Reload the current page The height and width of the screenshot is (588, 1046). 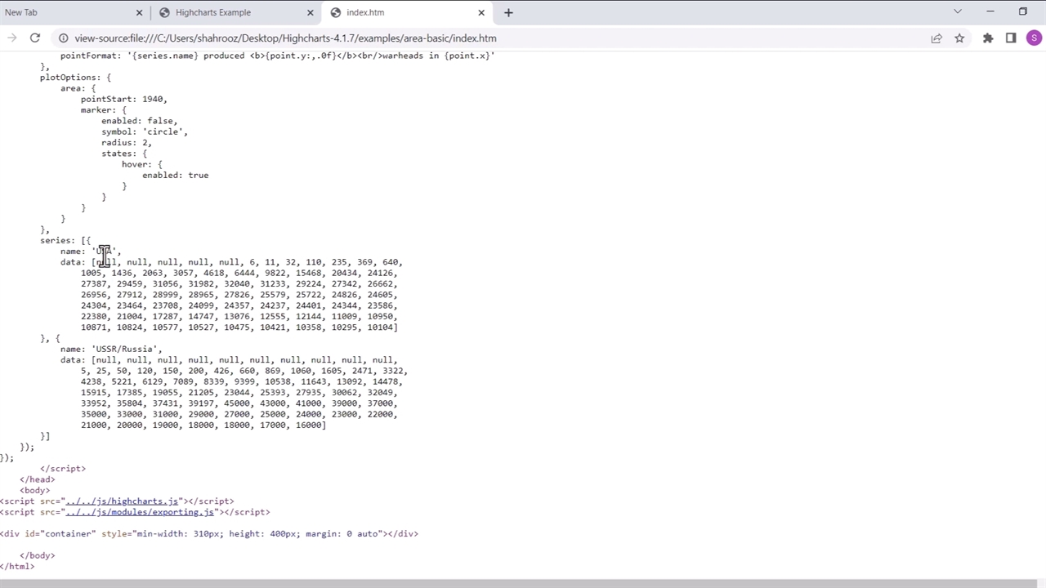pyautogui.click(x=35, y=38)
